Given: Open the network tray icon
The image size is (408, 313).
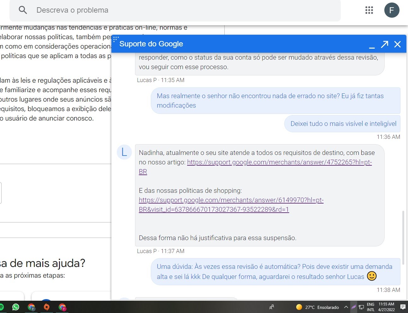Looking at the screenshot, I should pyautogui.click(x=361, y=307).
